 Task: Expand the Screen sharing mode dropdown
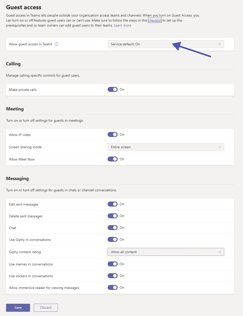pos(166,147)
